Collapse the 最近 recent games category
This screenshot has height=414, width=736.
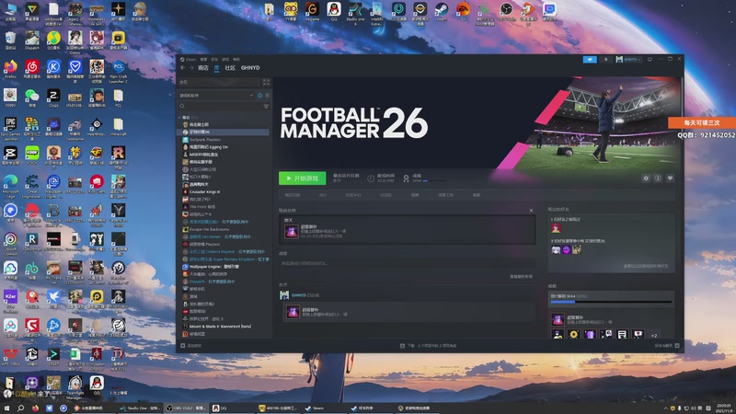(180, 118)
